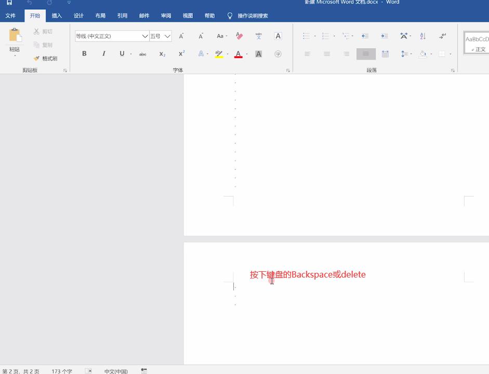The height and width of the screenshot is (374, 489).
Task: Click the paragraph shading paint bucket
Action: point(423,54)
